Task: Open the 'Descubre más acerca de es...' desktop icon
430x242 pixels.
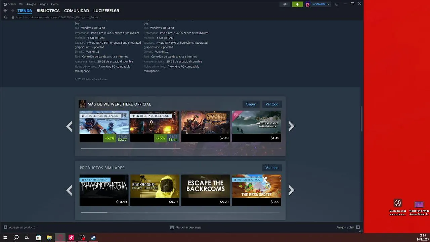Action: (398, 207)
